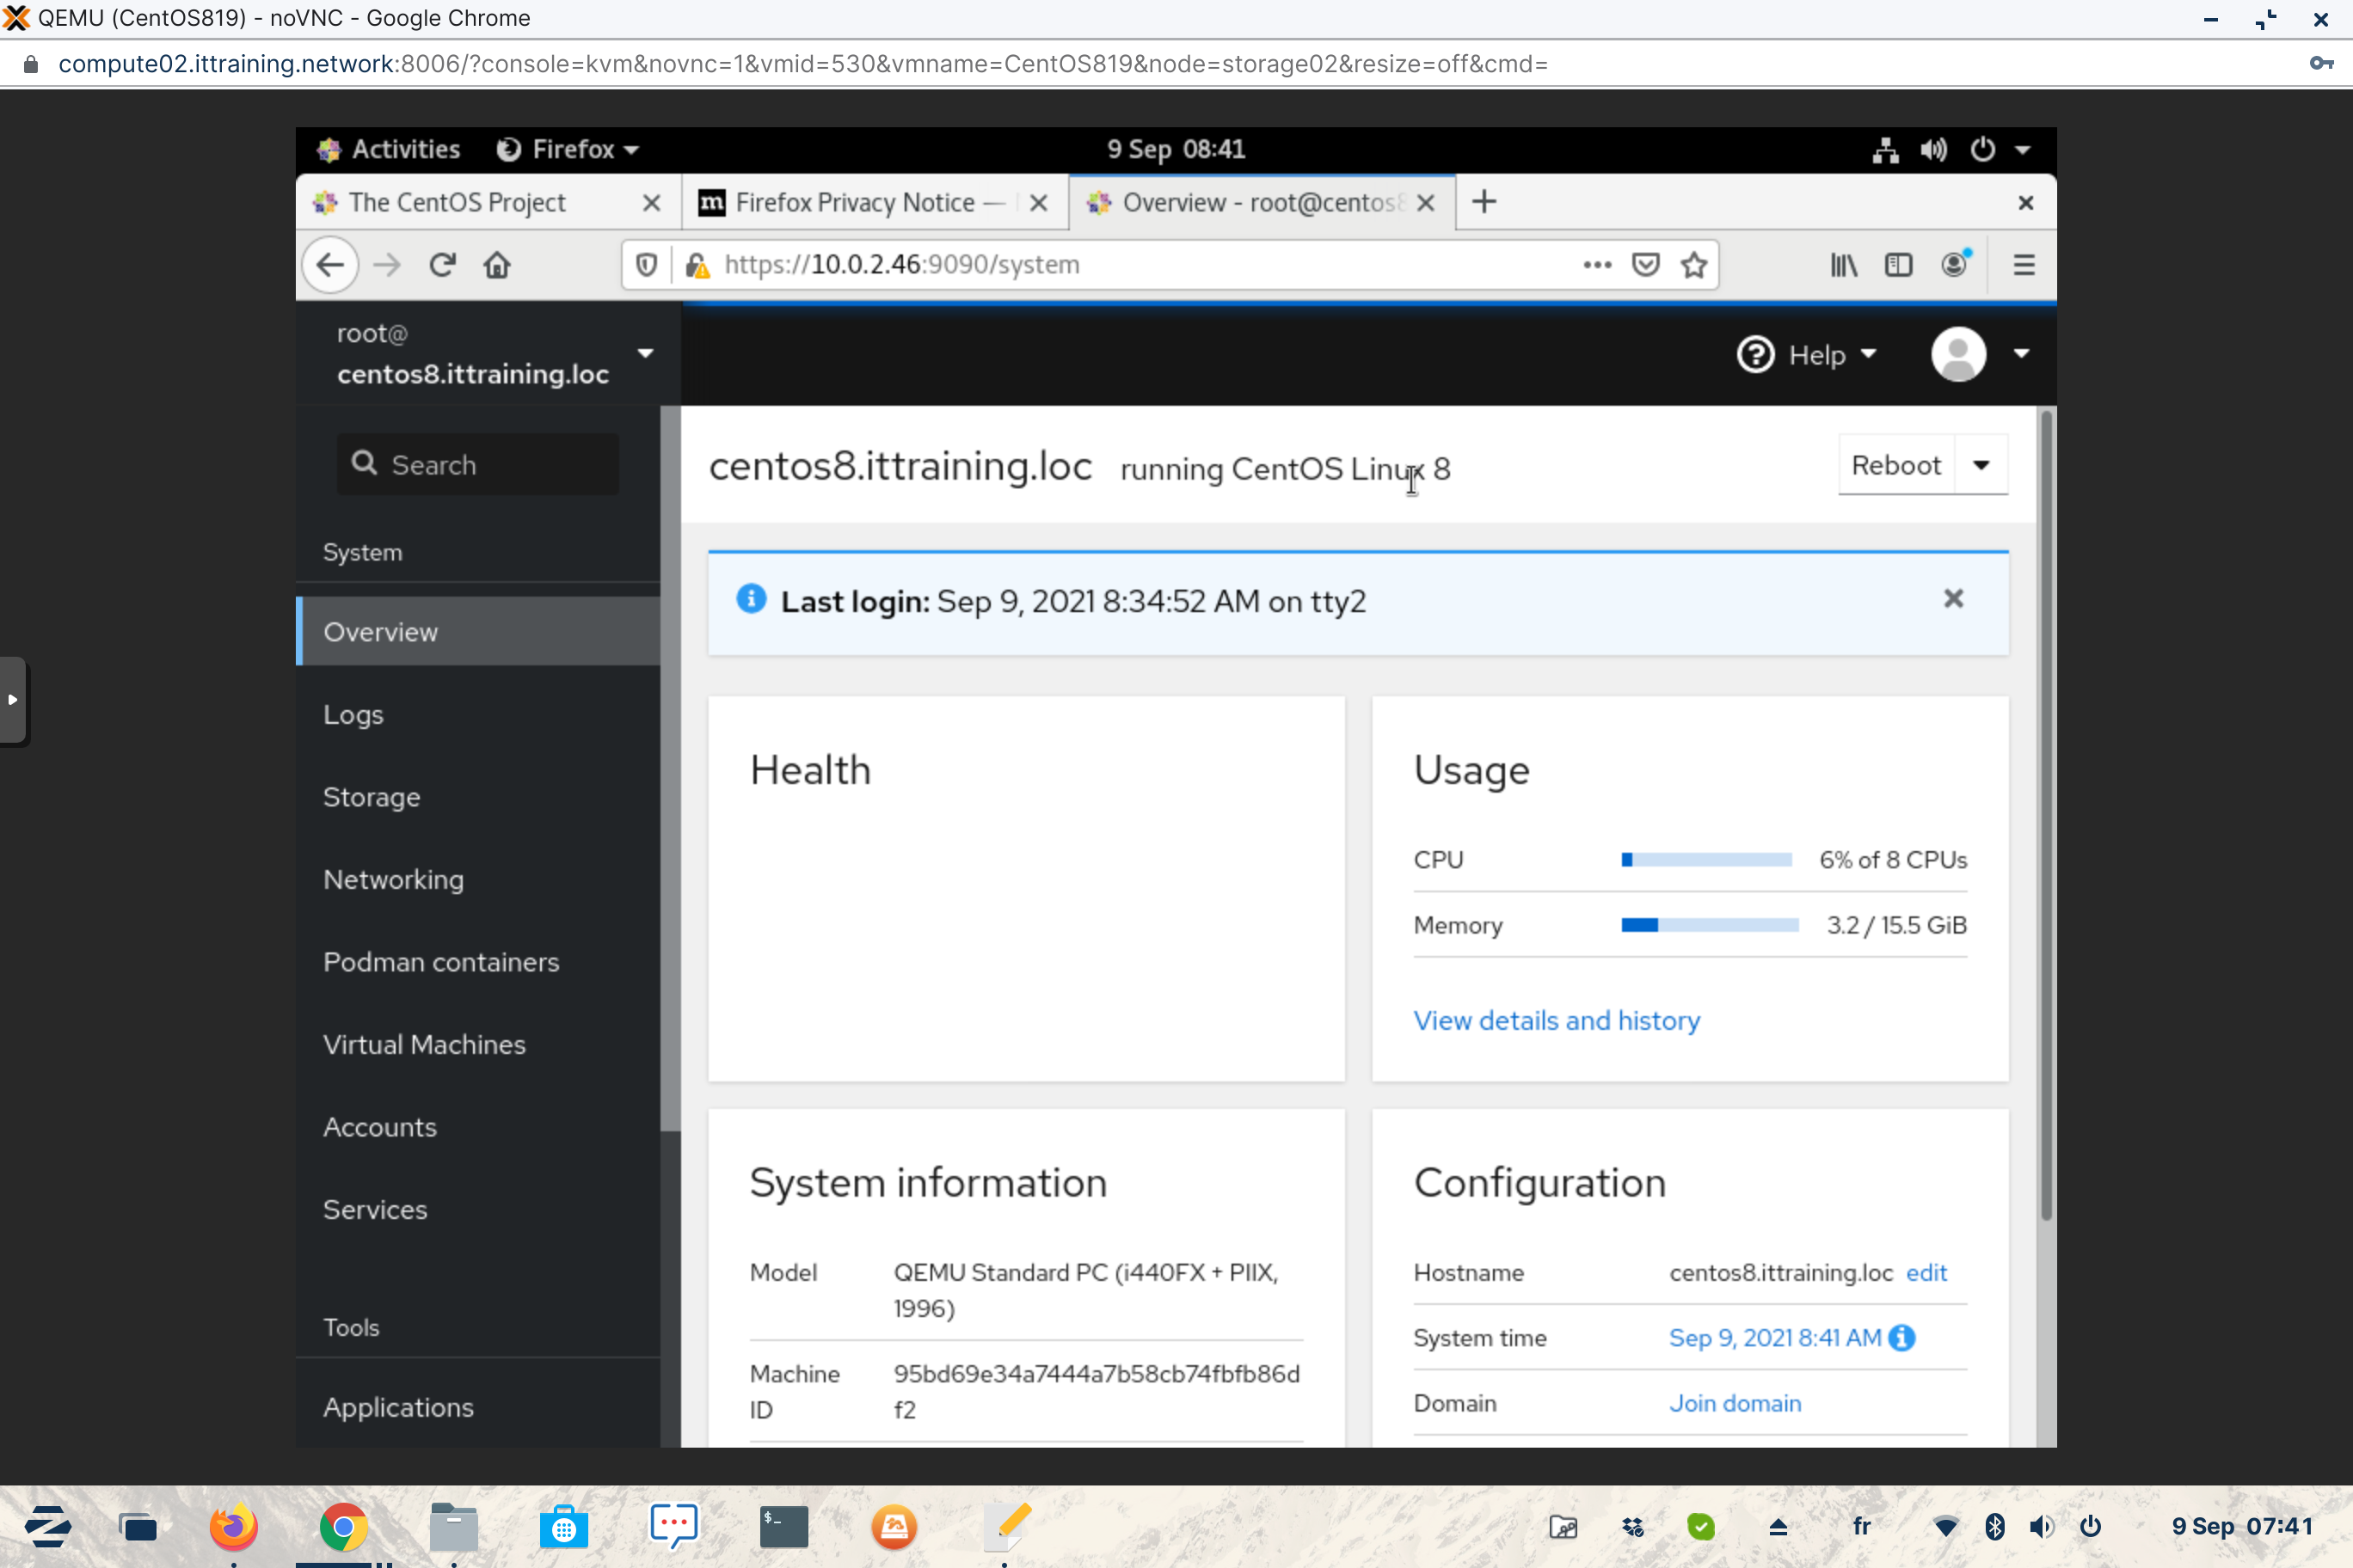Open Accounts in the sidebar

pos(380,1127)
